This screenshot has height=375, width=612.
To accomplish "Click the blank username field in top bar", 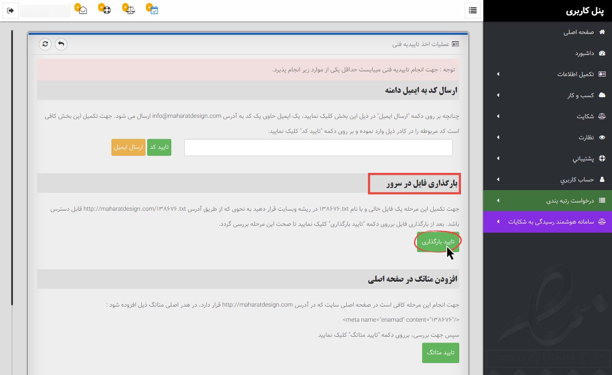I will coord(45,11).
